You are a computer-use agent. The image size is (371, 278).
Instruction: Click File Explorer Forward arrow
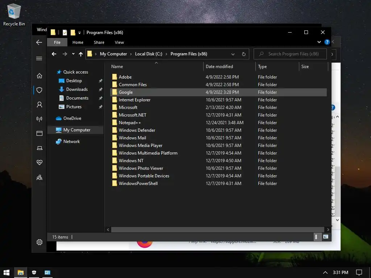coord(64,54)
